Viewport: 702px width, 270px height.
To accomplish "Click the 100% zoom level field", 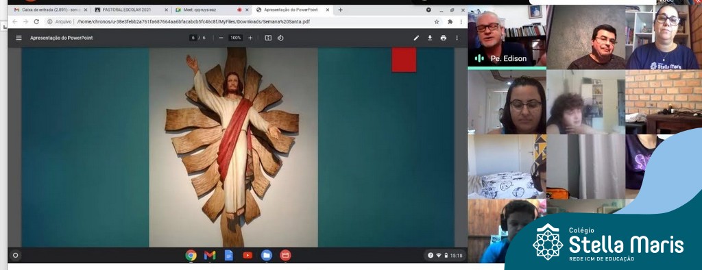I will coord(236,38).
